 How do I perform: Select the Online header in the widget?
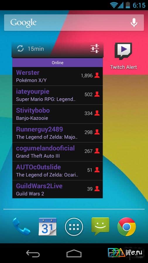tap(58, 63)
